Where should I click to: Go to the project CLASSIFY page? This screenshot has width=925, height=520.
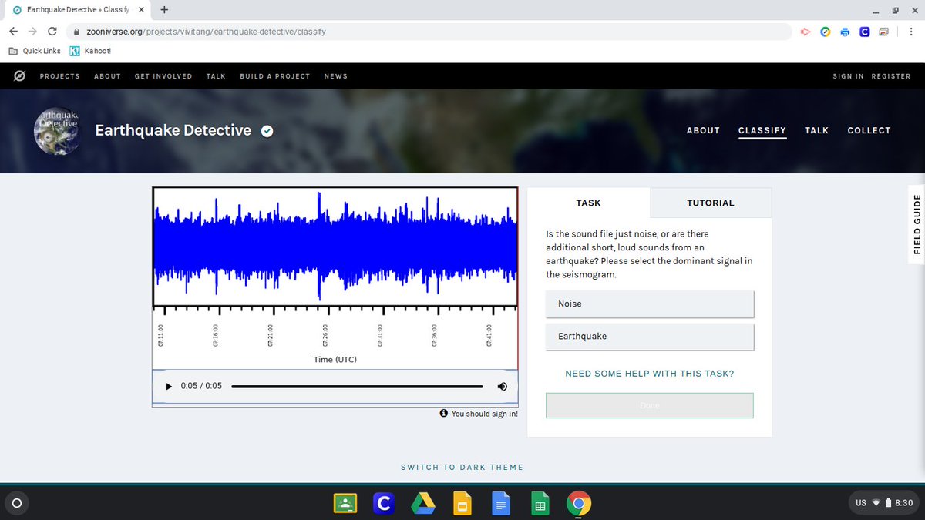coord(762,130)
